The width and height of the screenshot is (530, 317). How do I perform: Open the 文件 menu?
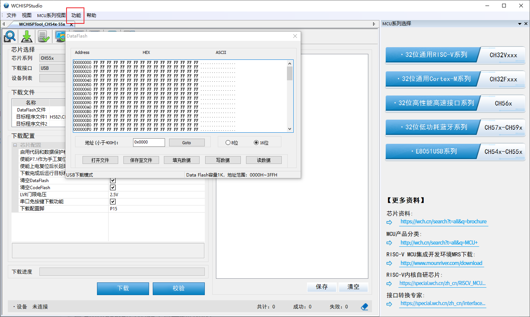(12, 15)
